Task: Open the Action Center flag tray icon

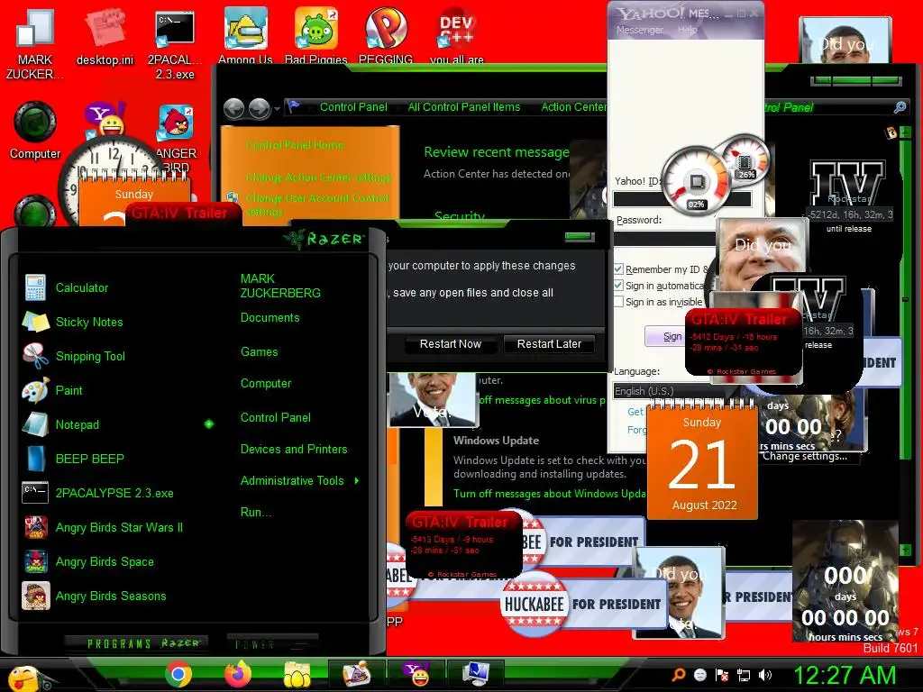Action: click(x=722, y=675)
